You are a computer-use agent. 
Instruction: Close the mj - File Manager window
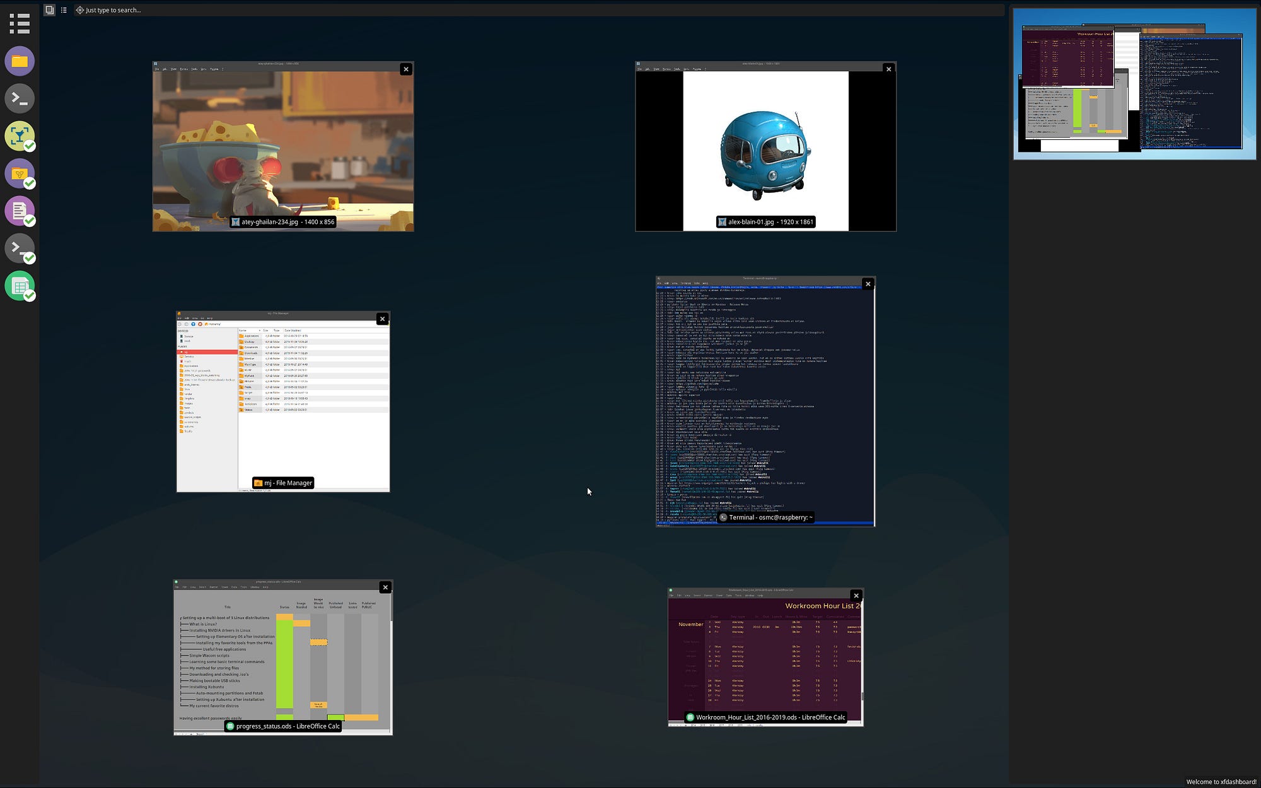382,319
